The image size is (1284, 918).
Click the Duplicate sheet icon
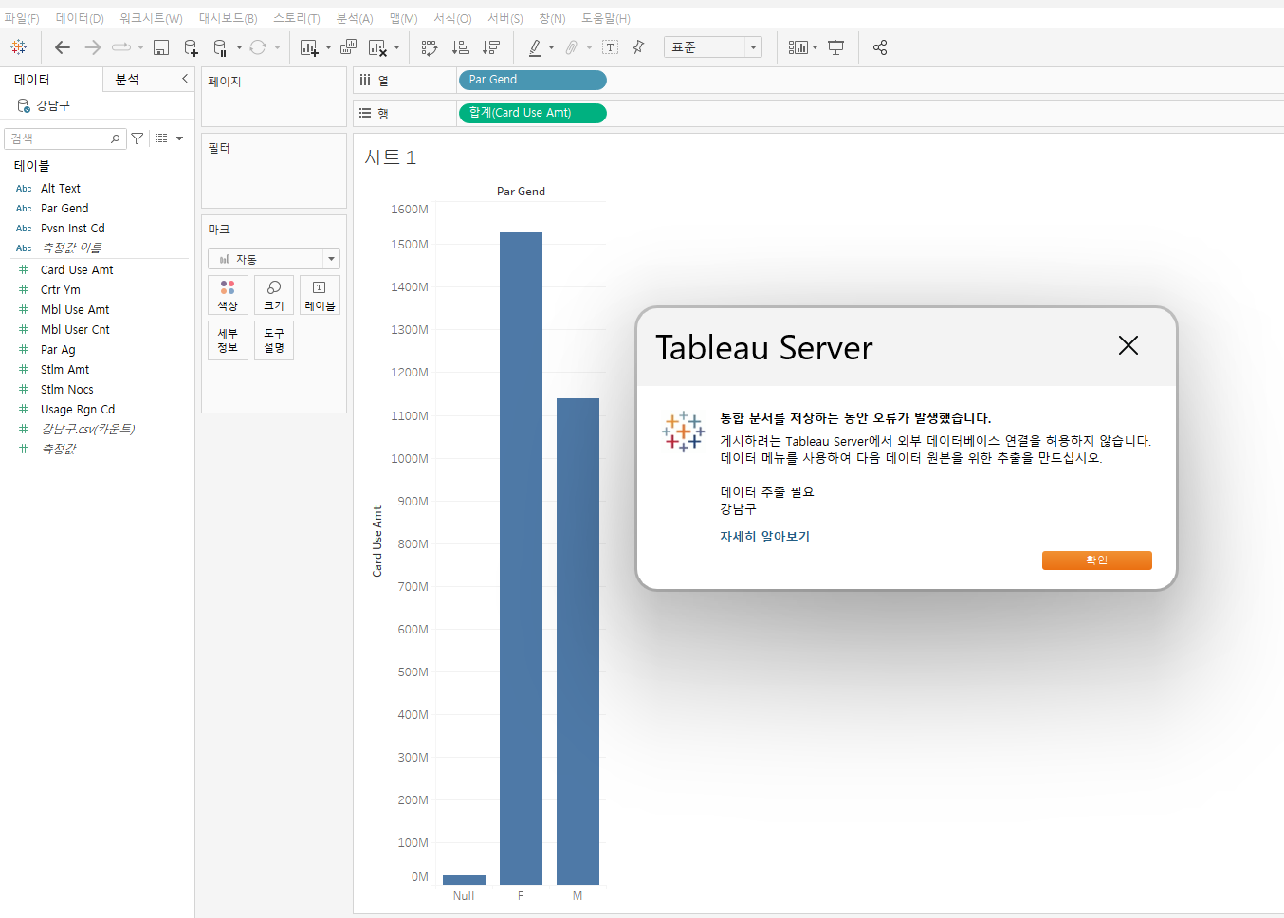[x=349, y=47]
